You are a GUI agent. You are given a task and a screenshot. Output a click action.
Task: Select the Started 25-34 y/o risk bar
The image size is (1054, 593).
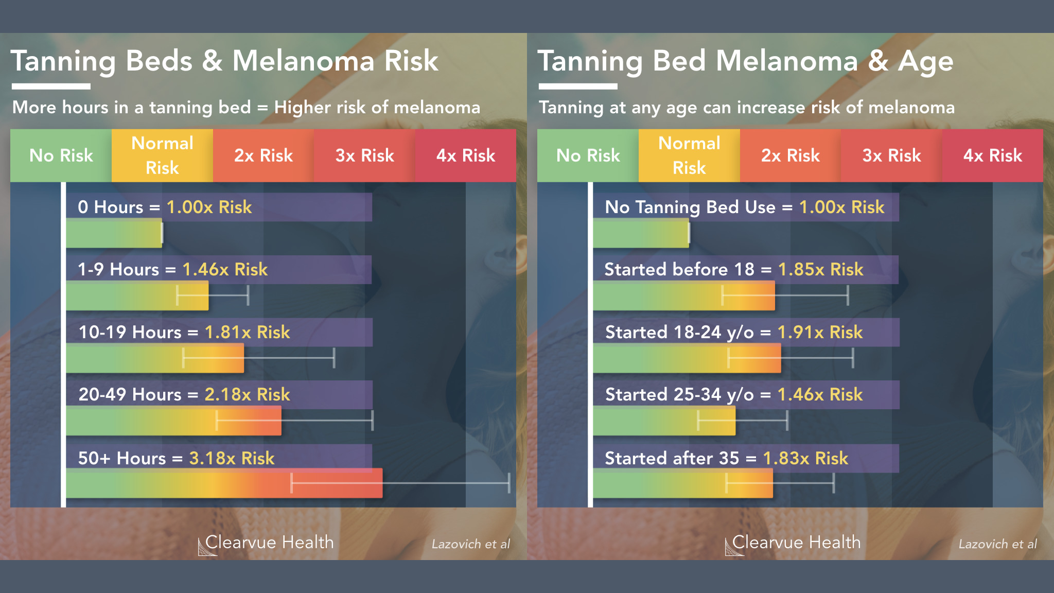tap(664, 421)
